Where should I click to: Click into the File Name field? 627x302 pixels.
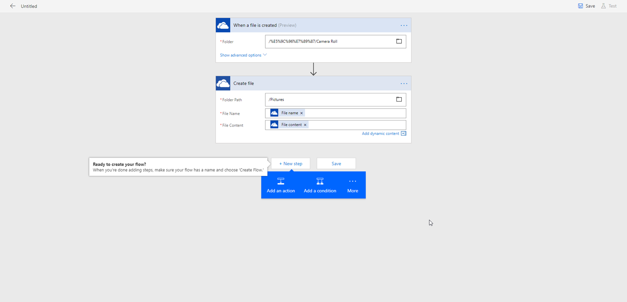pyautogui.click(x=355, y=113)
